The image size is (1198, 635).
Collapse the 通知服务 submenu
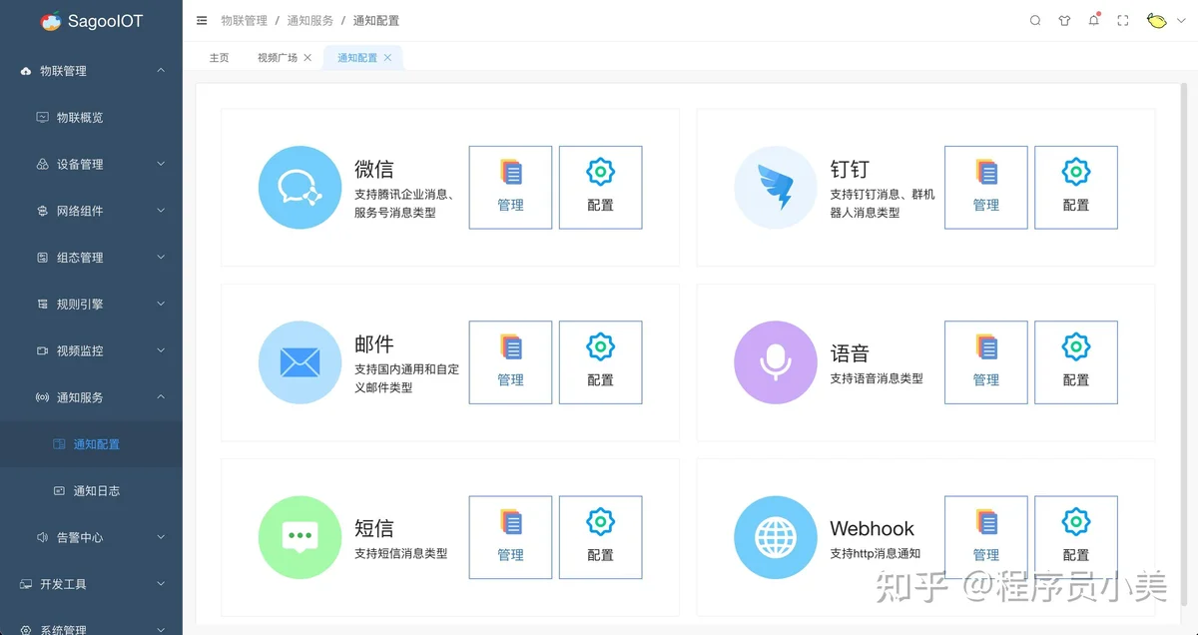[161, 396]
